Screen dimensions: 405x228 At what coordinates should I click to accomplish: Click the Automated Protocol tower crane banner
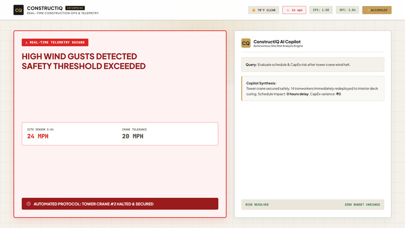pos(120,204)
